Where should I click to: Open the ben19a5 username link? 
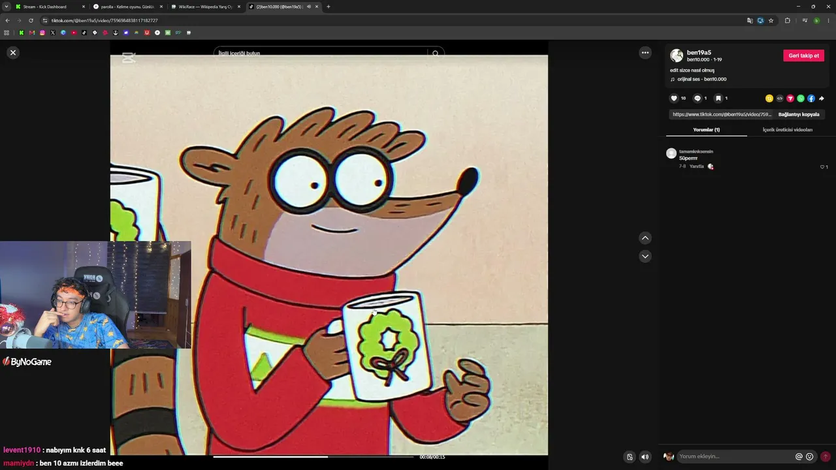699,52
